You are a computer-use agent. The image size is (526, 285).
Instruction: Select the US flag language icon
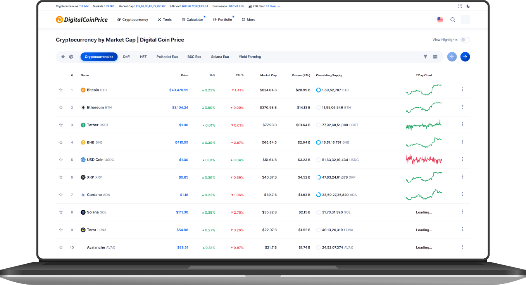tap(440, 19)
